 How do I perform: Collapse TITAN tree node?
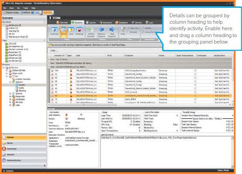click(x=6, y=76)
